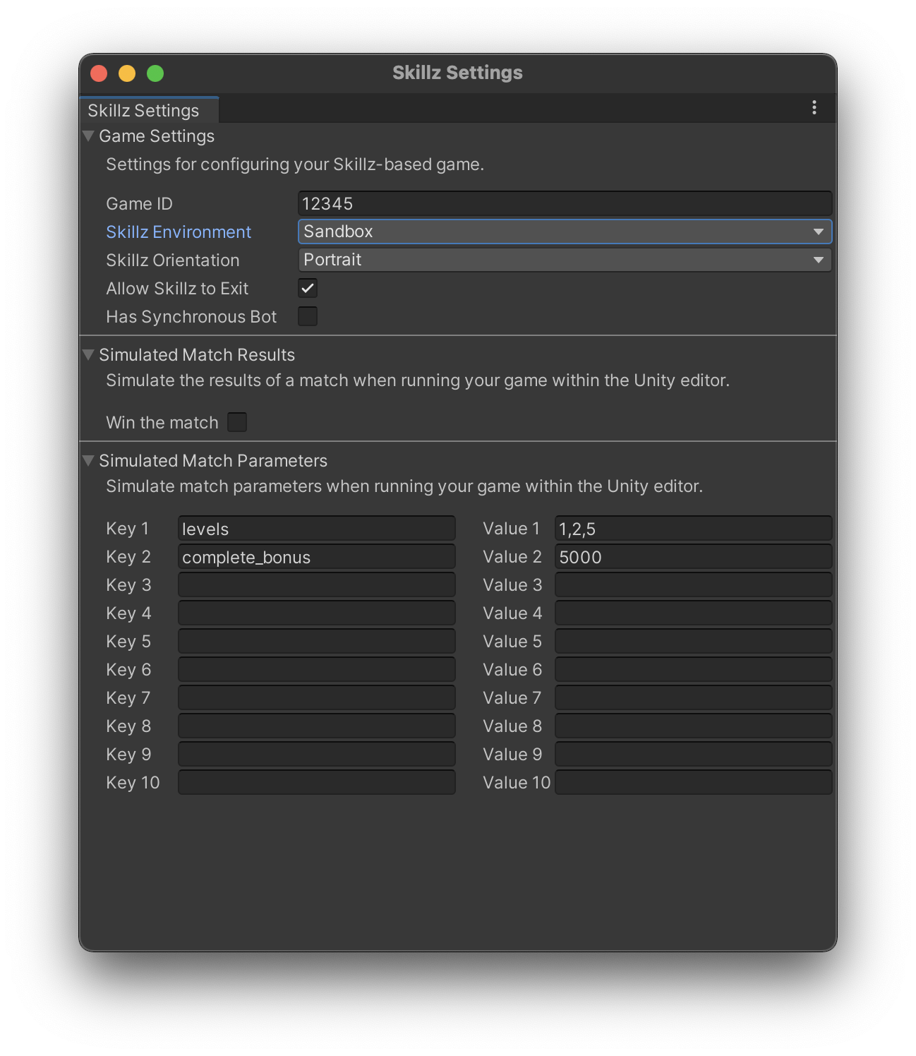Focus the empty Key 9 field

click(x=316, y=755)
